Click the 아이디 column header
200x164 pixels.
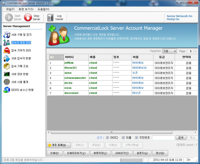(x=76, y=57)
